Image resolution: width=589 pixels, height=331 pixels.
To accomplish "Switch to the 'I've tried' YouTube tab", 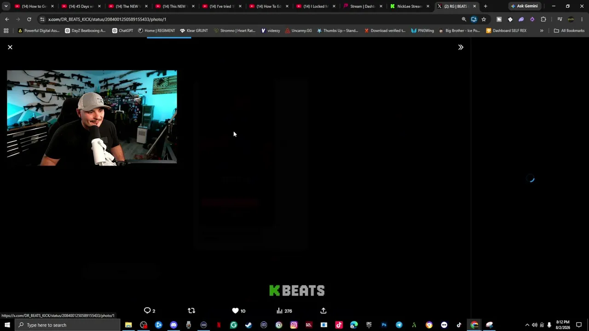I will click(222, 6).
